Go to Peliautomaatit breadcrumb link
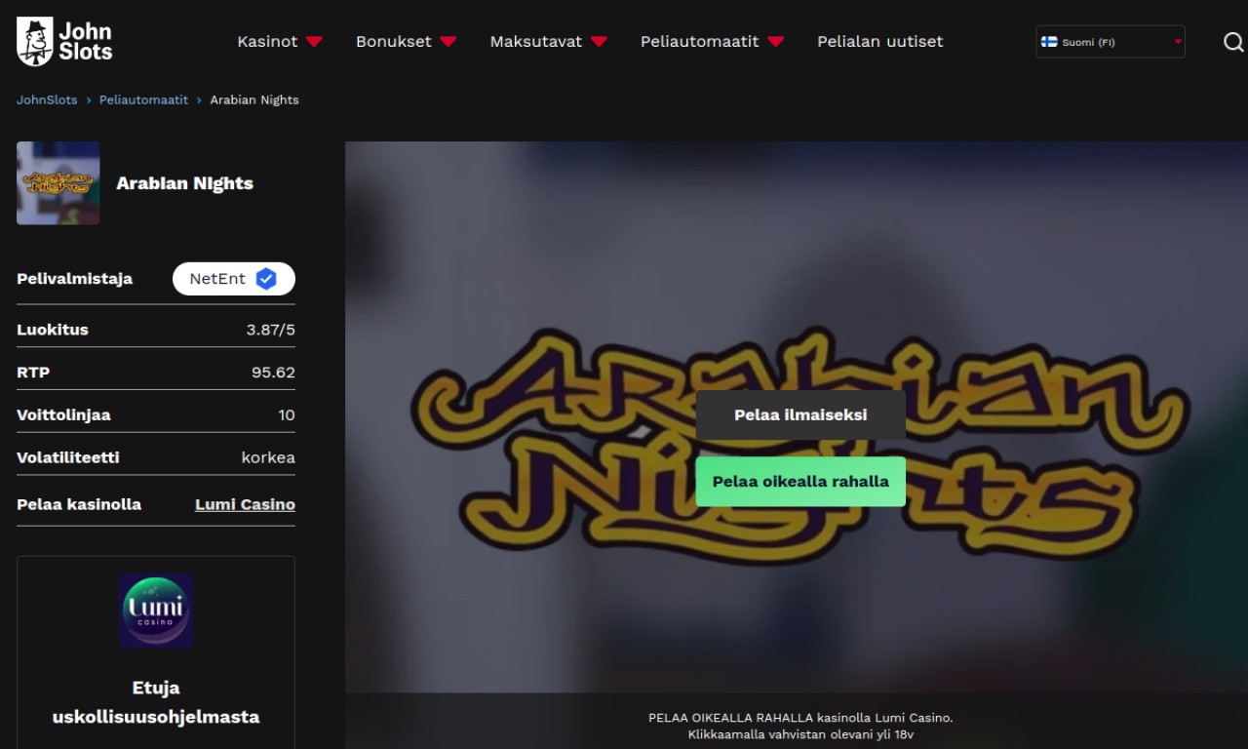1248x749 pixels. click(x=143, y=99)
